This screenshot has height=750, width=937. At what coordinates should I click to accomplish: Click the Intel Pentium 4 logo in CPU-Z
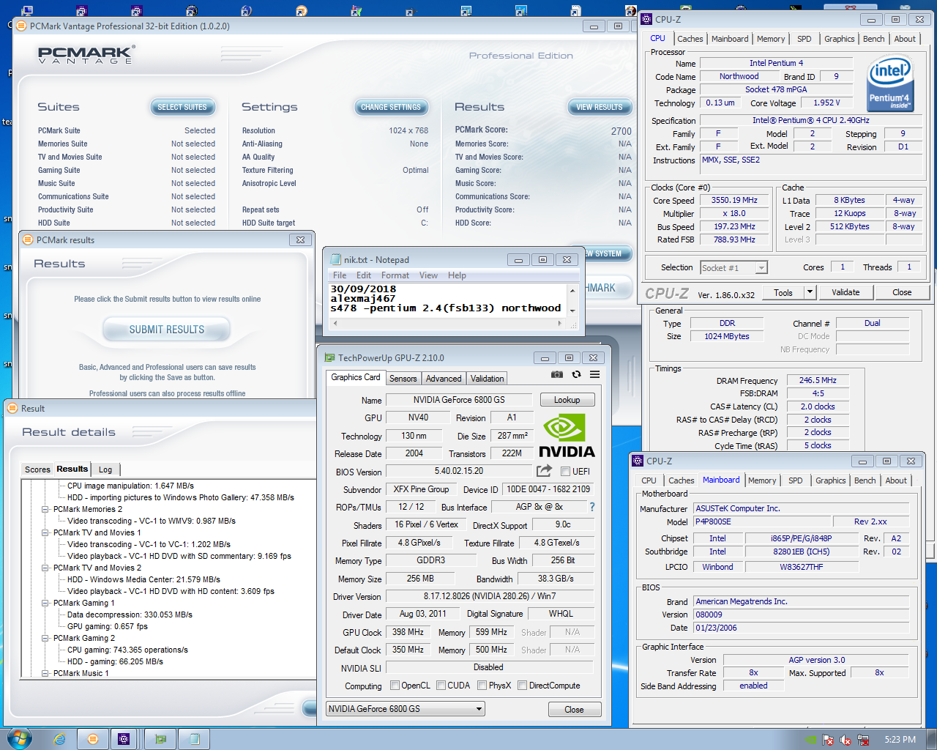coord(889,83)
